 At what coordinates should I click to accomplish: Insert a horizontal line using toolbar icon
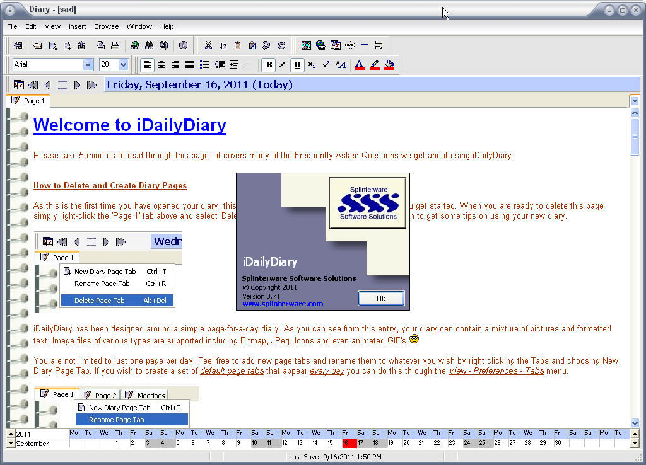pyautogui.click(x=364, y=45)
